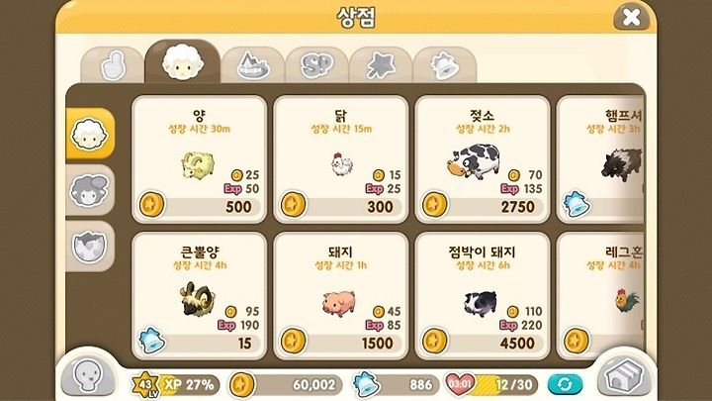Image resolution: width=712 pixels, height=401 pixels.
Task: Open the thumbs-up recommended tab
Action: point(112,65)
